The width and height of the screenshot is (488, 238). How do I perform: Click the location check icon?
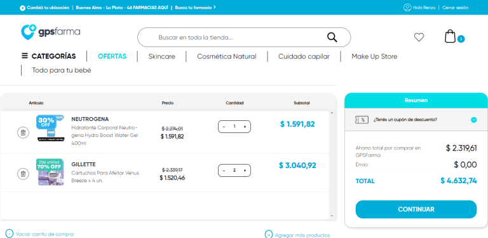point(22,8)
